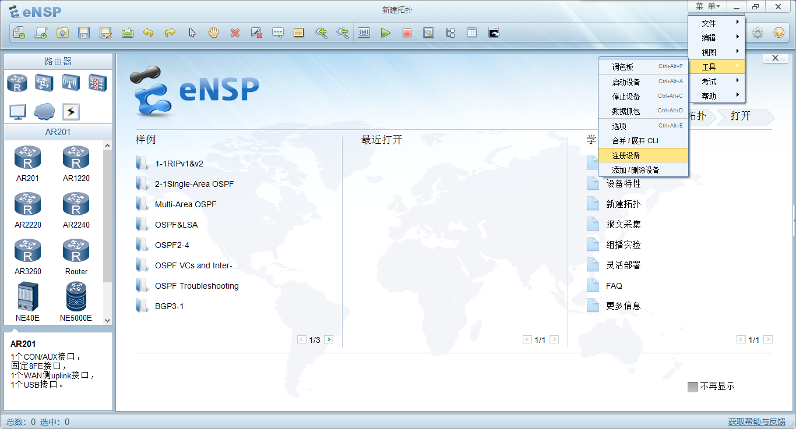Pick the AR201 router device
This screenshot has height=429, width=796.
pyautogui.click(x=27, y=164)
